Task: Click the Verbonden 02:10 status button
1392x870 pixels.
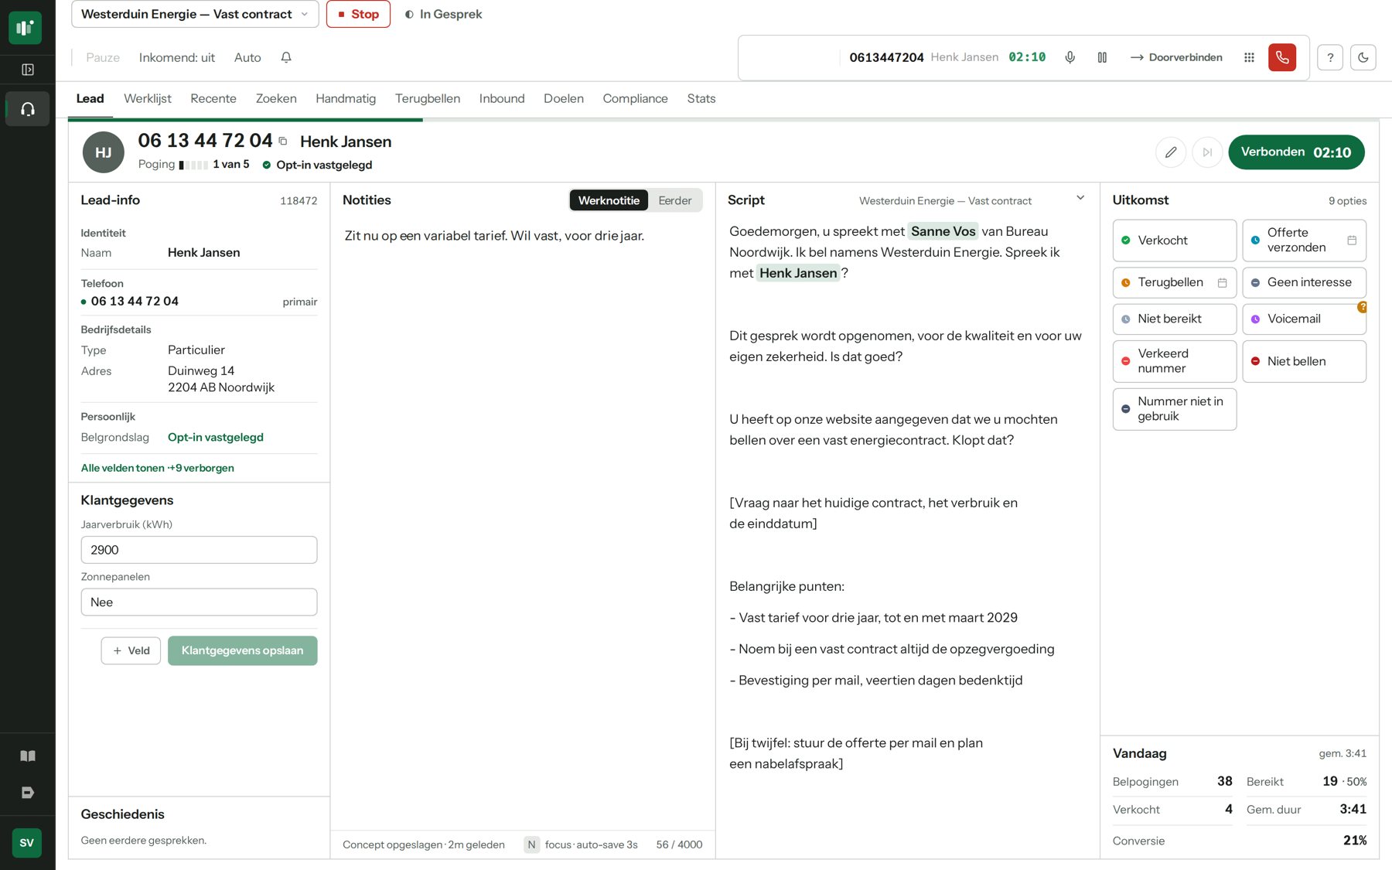Action: coord(1296,152)
